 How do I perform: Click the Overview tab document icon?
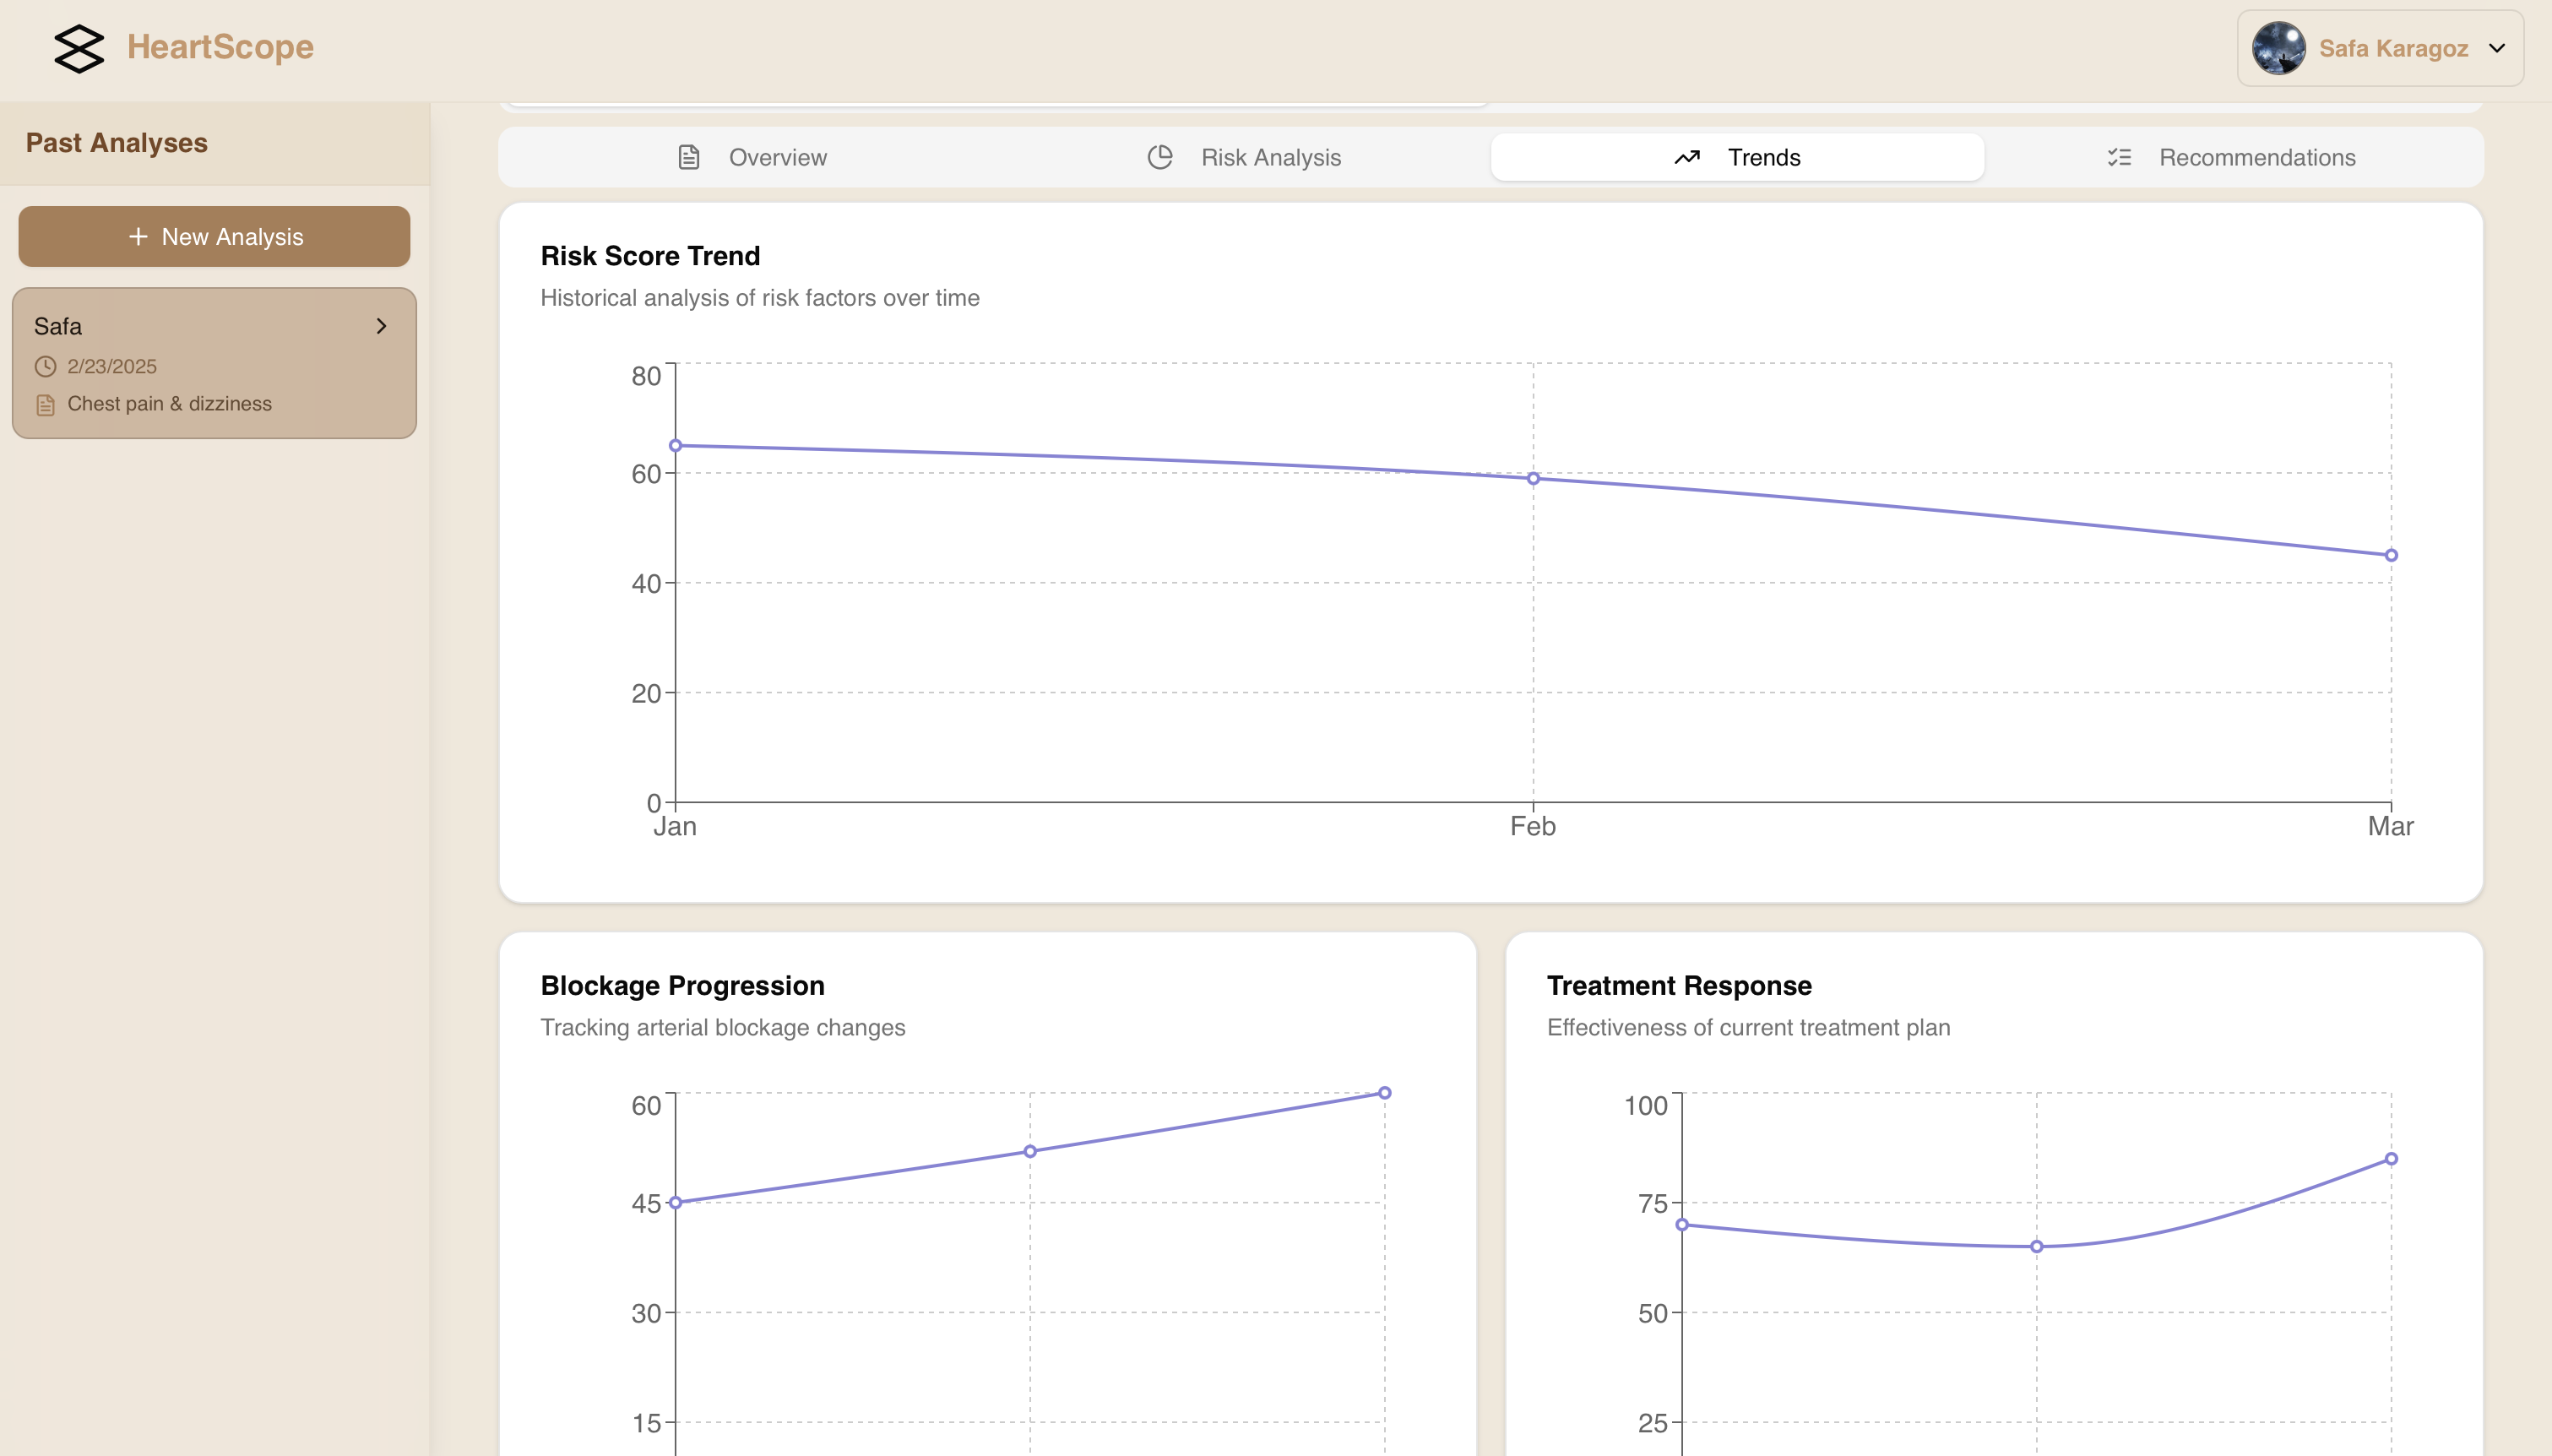689,157
